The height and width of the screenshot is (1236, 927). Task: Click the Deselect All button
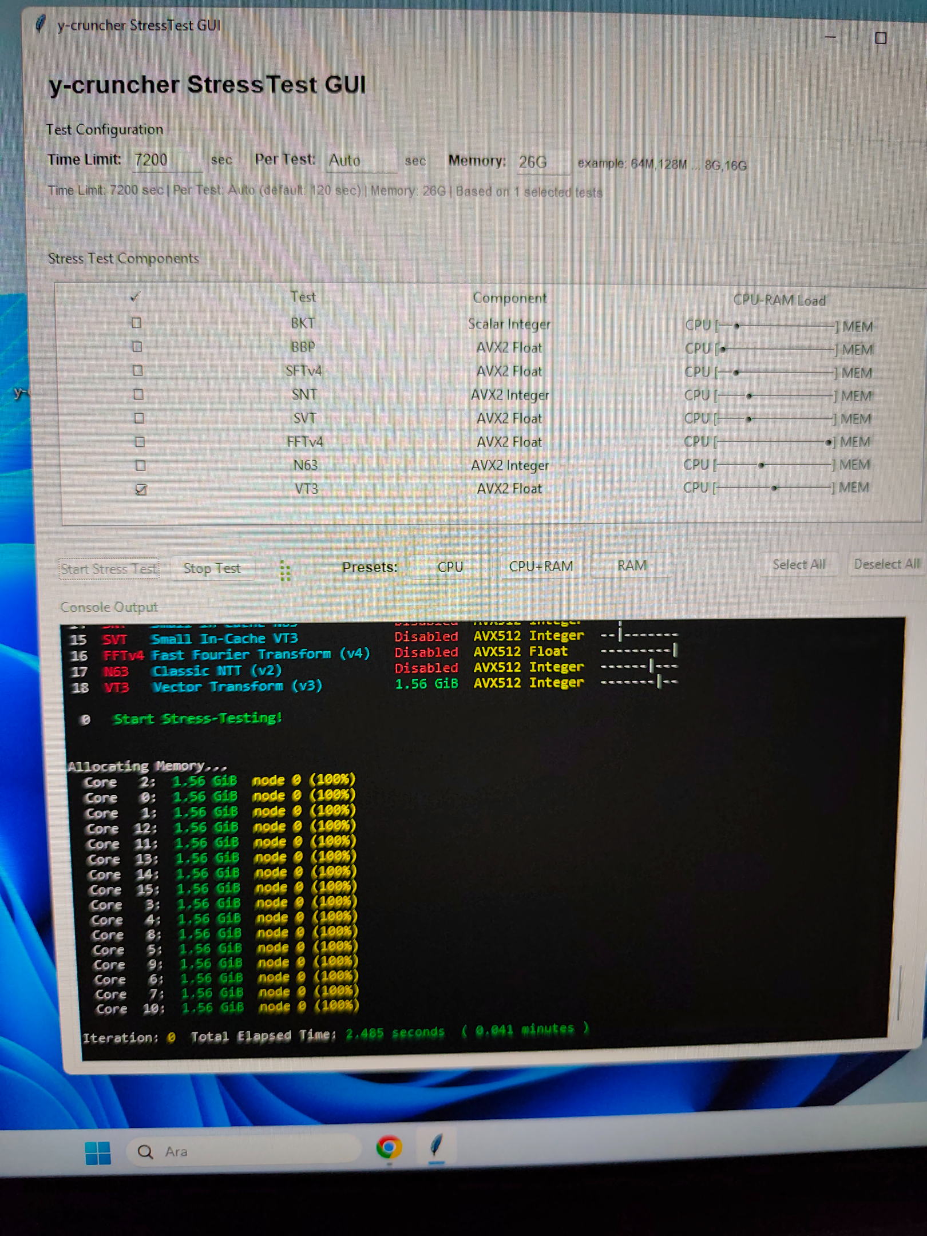(x=886, y=564)
